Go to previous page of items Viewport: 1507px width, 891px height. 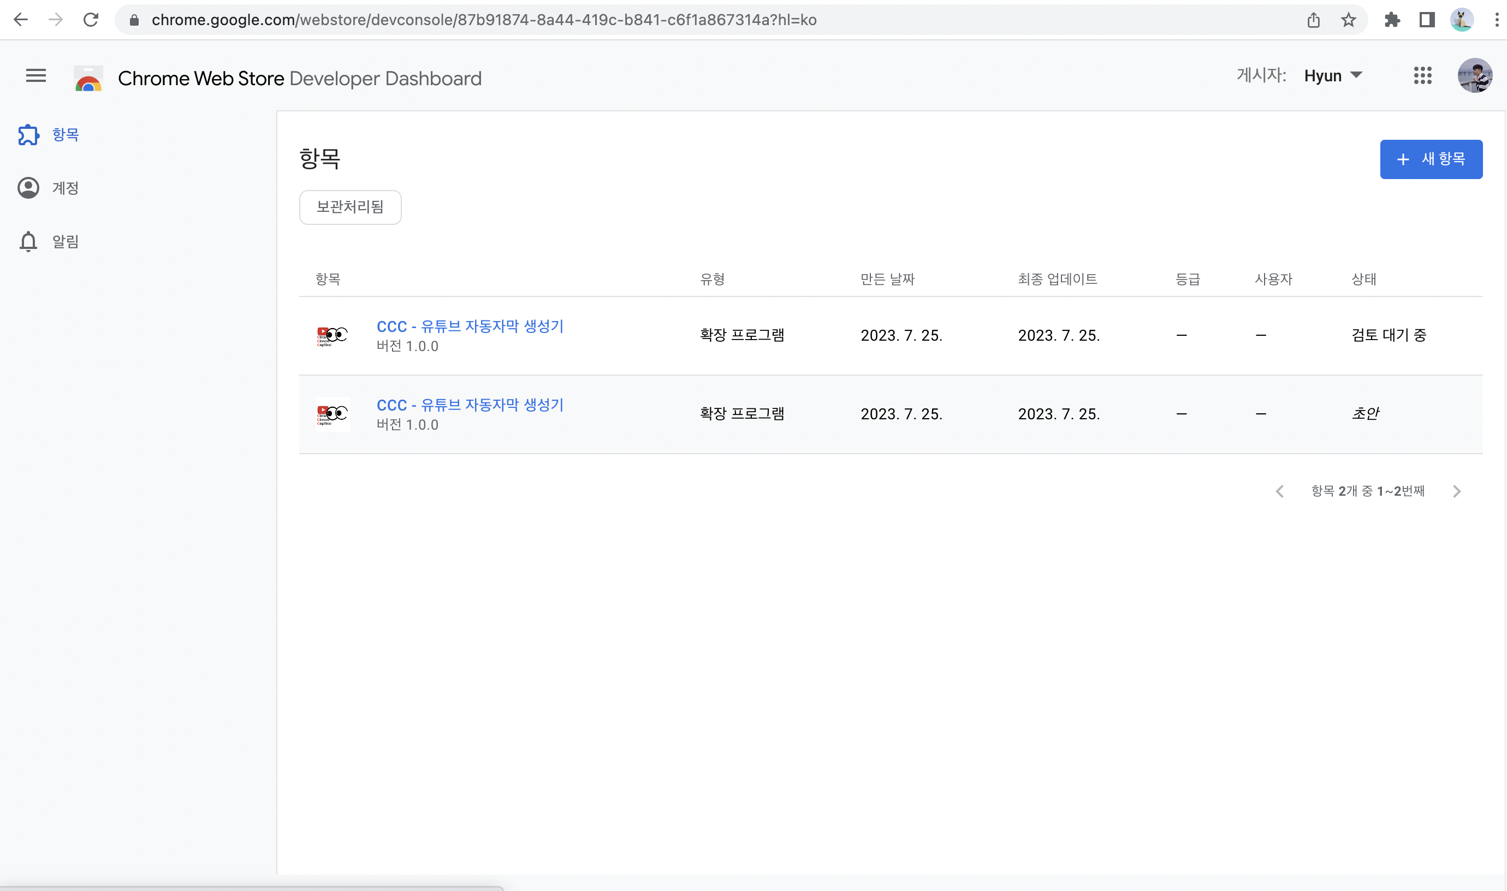coord(1279,491)
